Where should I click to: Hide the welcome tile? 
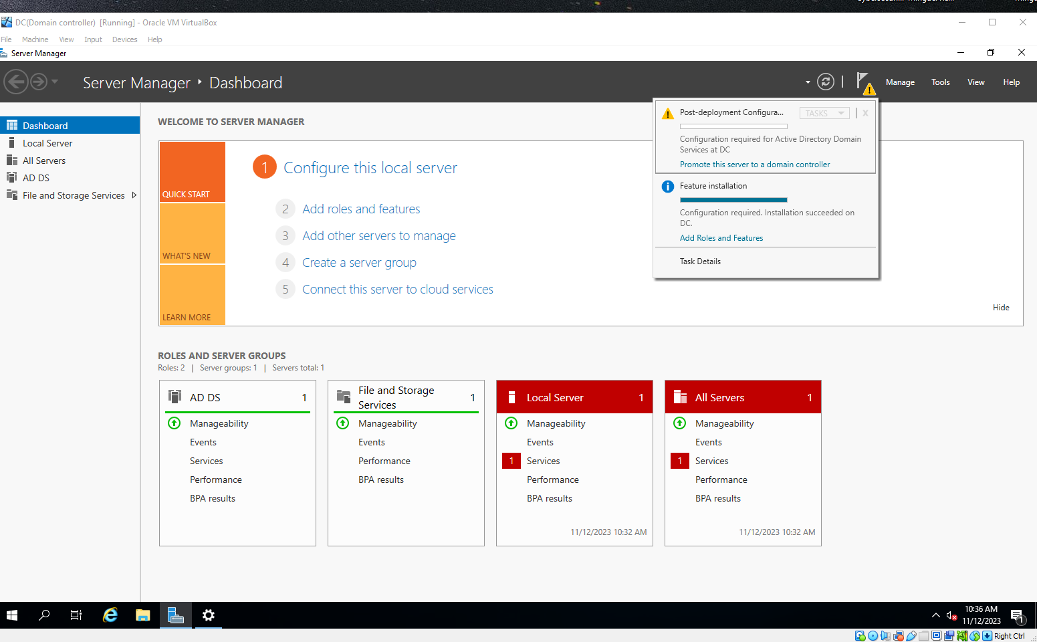pyautogui.click(x=1001, y=308)
